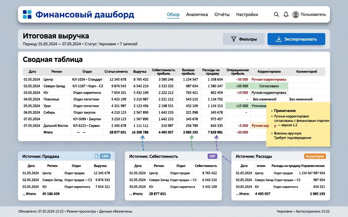Select the Дальний Восток region cell
Image resolution: width=348 pixels, height=217 pixels.
(56, 125)
